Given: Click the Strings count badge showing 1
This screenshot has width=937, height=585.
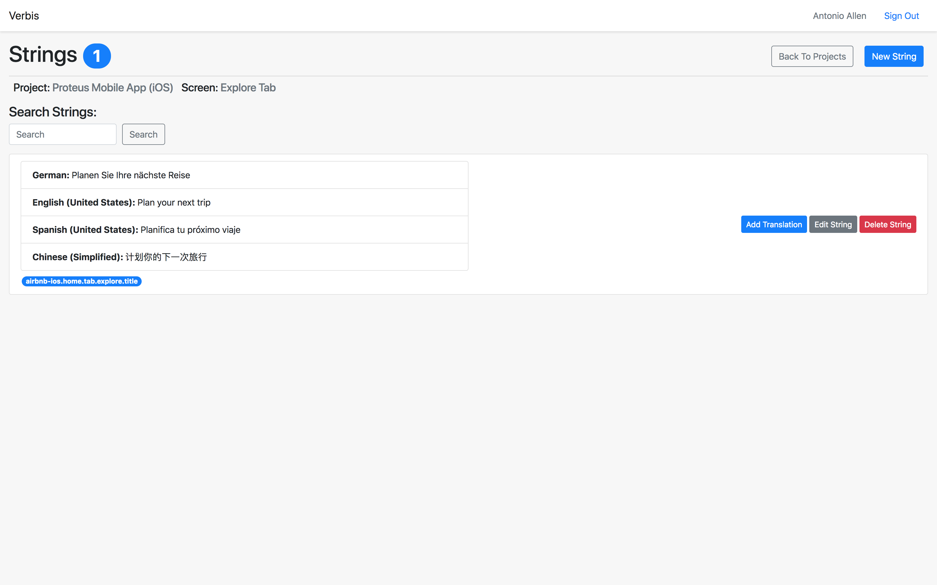Looking at the screenshot, I should (97, 56).
